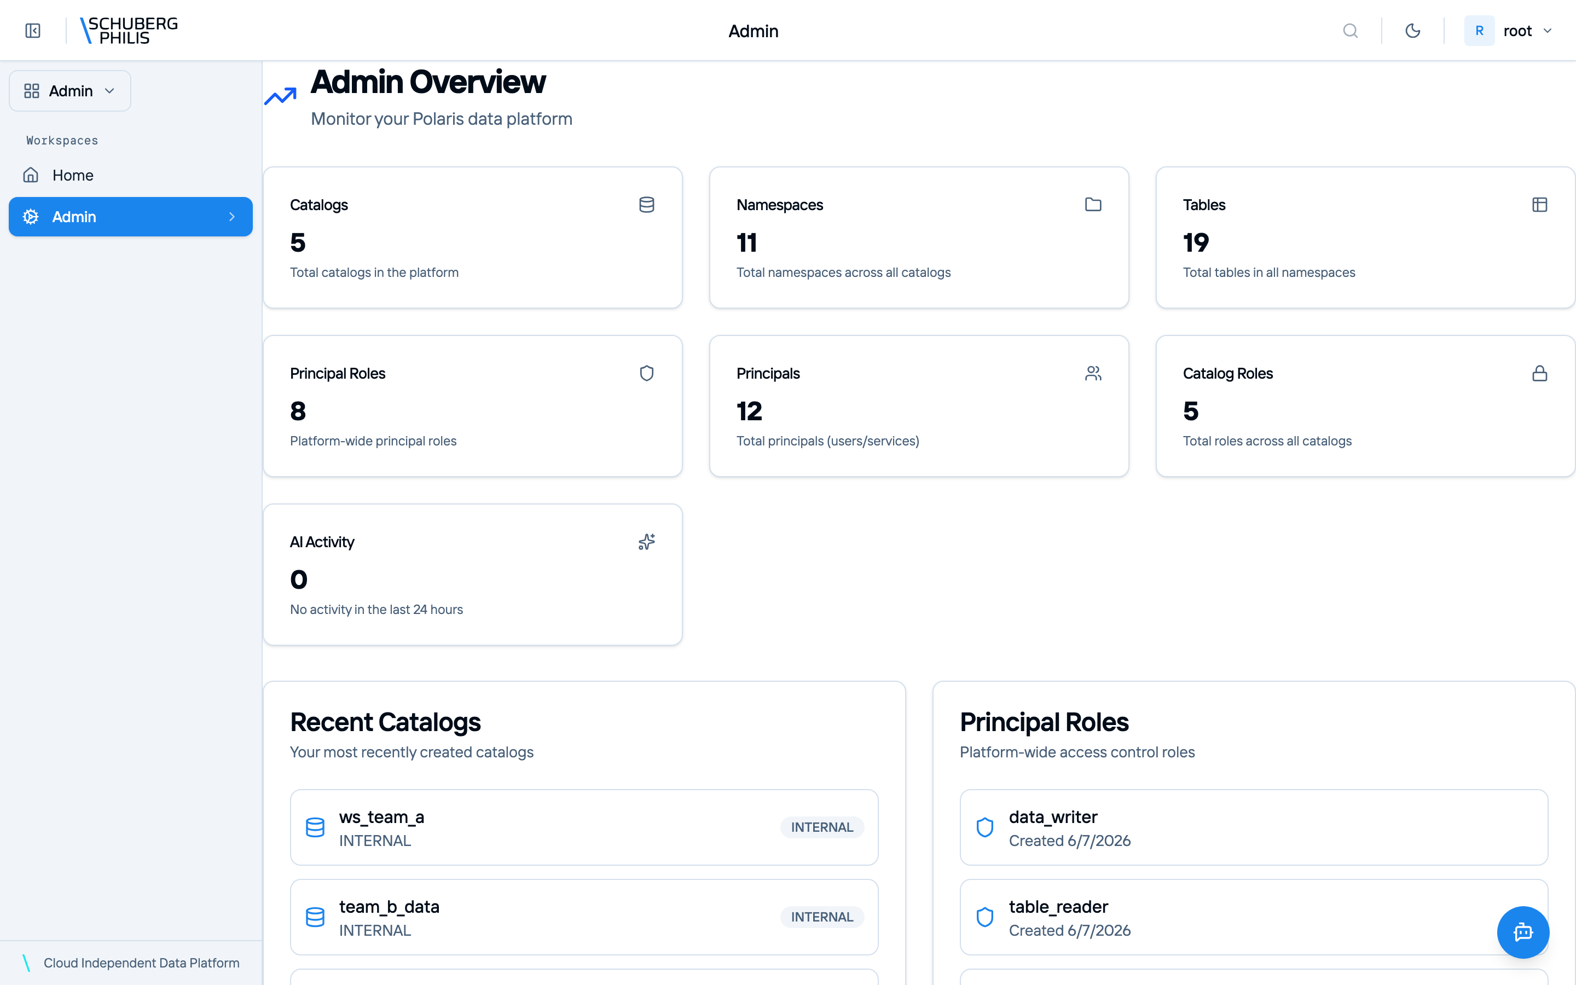The width and height of the screenshot is (1576, 985).
Task: Open the Namespaces stat card
Action: click(919, 238)
